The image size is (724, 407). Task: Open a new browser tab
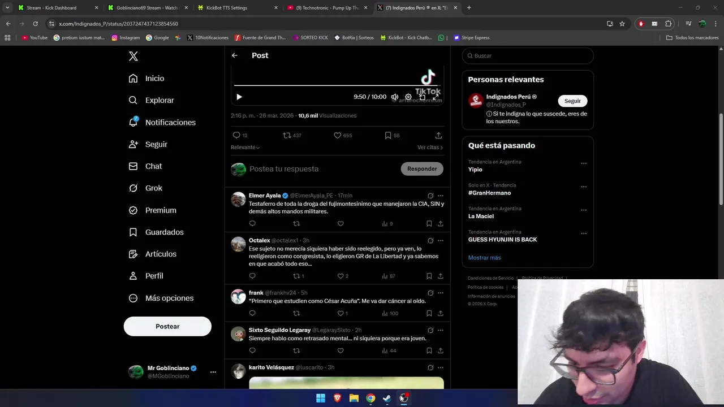(469, 8)
